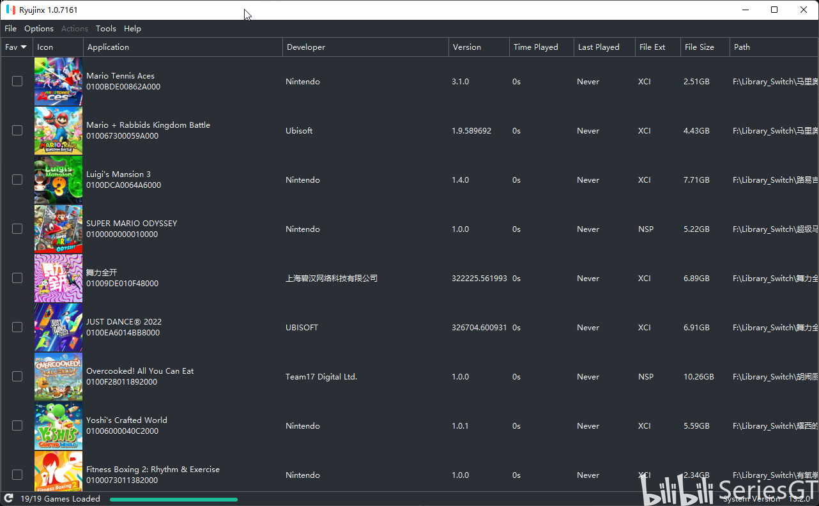
Task: Open the Help menu
Action: (132, 29)
